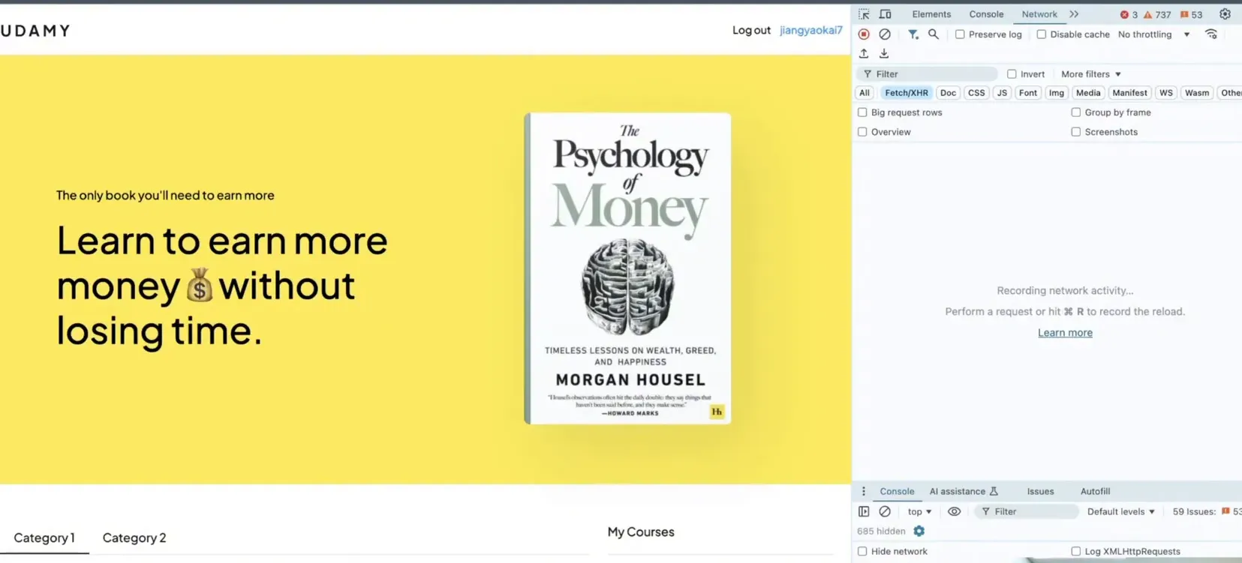The width and height of the screenshot is (1242, 563).
Task: Filter requests by Media
Action: 1088,93
